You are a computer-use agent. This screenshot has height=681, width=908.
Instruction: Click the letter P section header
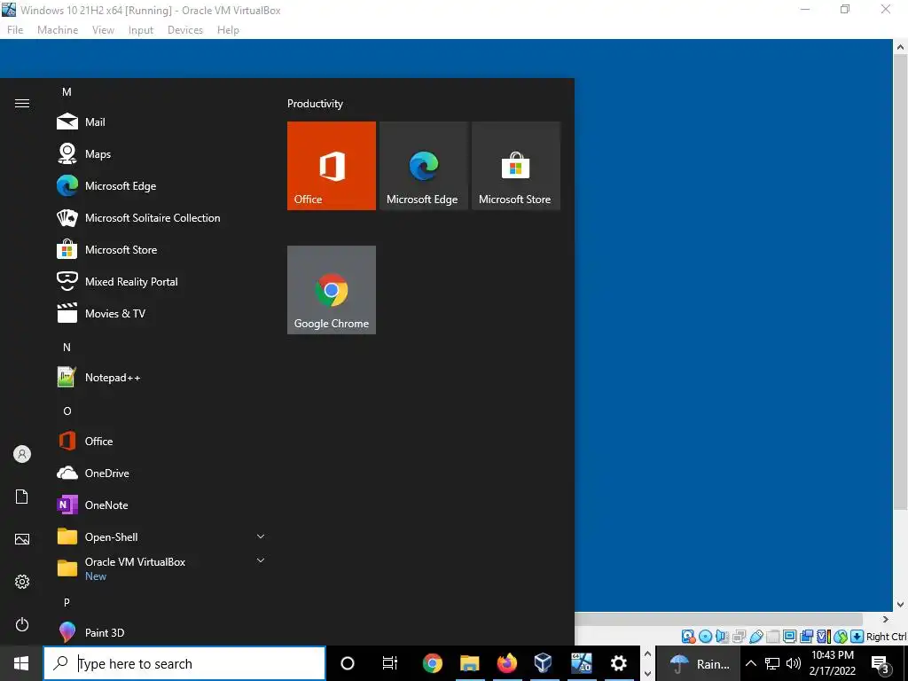67,603
